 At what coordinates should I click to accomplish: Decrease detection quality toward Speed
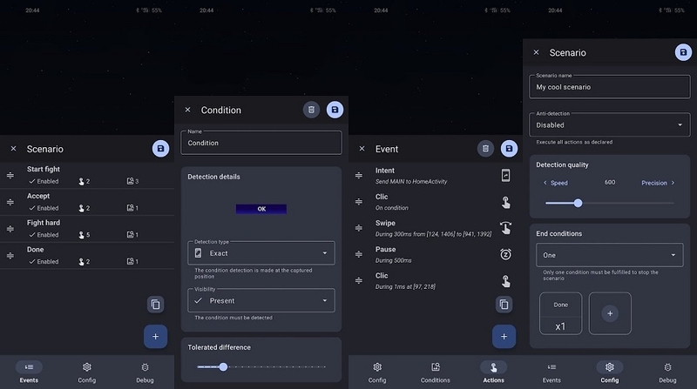point(556,183)
